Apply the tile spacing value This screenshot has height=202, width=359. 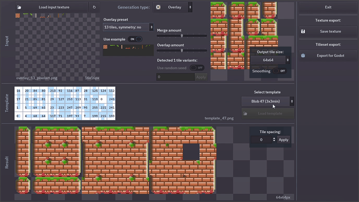click(x=283, y=140)
